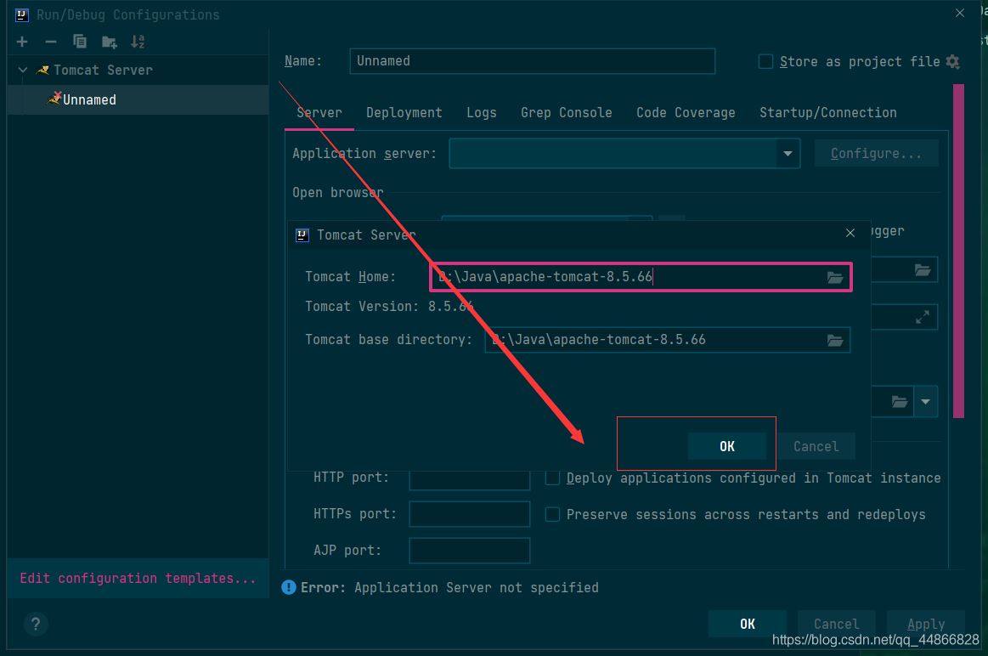Toggle Deploy applications configured in Tomcat instance
This screenshot has height=656, width=988.
click(552, 478)
